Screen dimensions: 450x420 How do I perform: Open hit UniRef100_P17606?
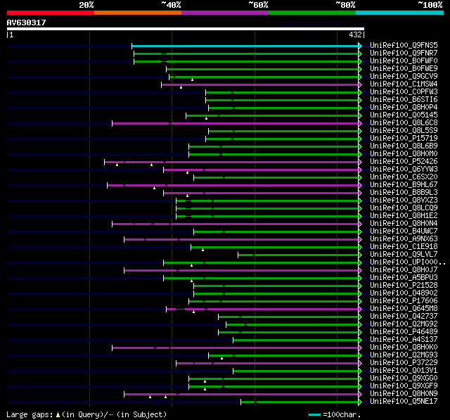(x=404, y=301)
